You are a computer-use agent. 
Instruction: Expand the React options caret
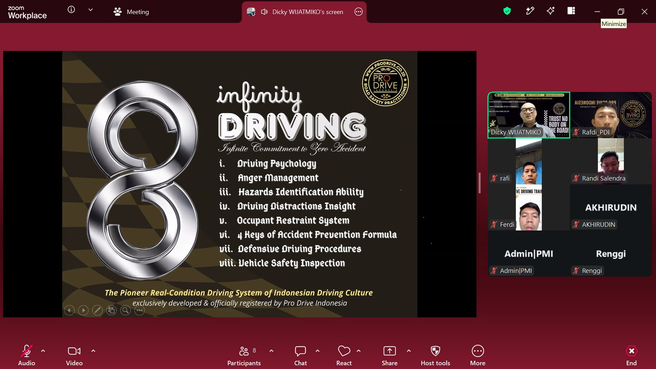[x=359, y=351]
